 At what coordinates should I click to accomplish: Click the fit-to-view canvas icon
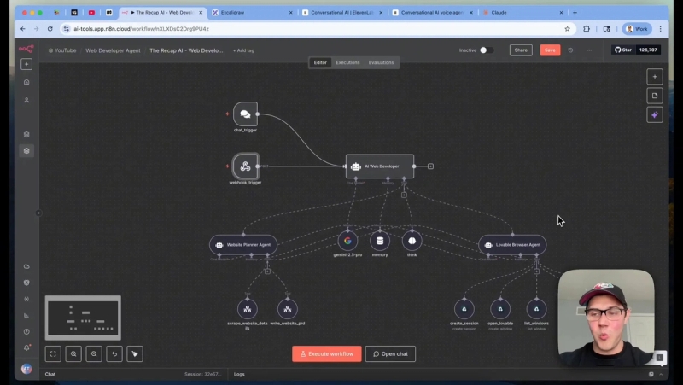pyautogui.click(x=53, y=353)
